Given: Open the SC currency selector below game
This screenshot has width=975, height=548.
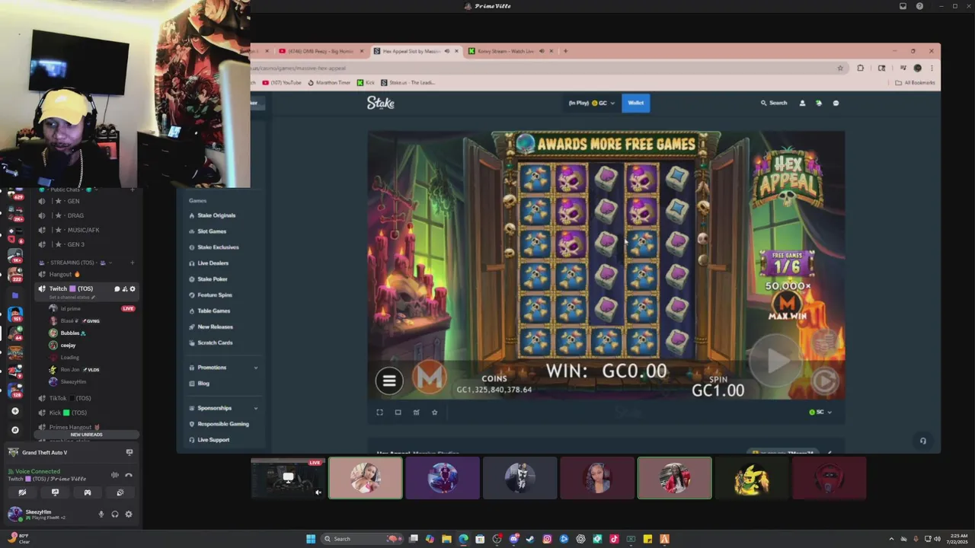Looking at the screenshot, I should click(x=820, y=412).
